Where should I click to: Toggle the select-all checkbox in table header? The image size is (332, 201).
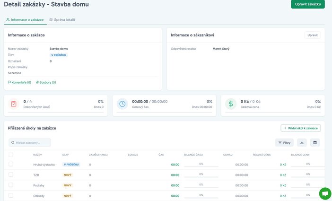point(11,155)
